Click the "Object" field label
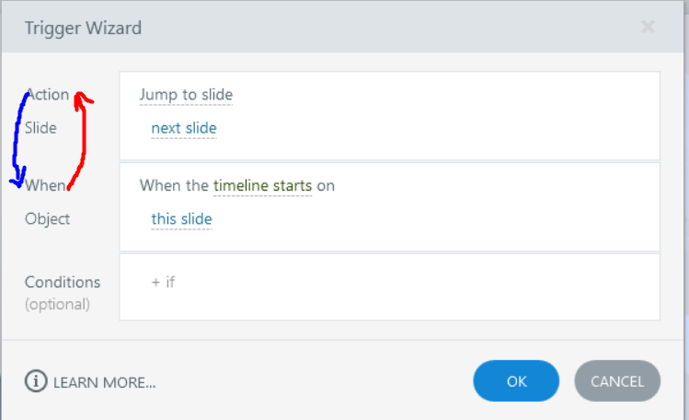Image resolution: width=689 pixels, height=420 pixels. 47,219
